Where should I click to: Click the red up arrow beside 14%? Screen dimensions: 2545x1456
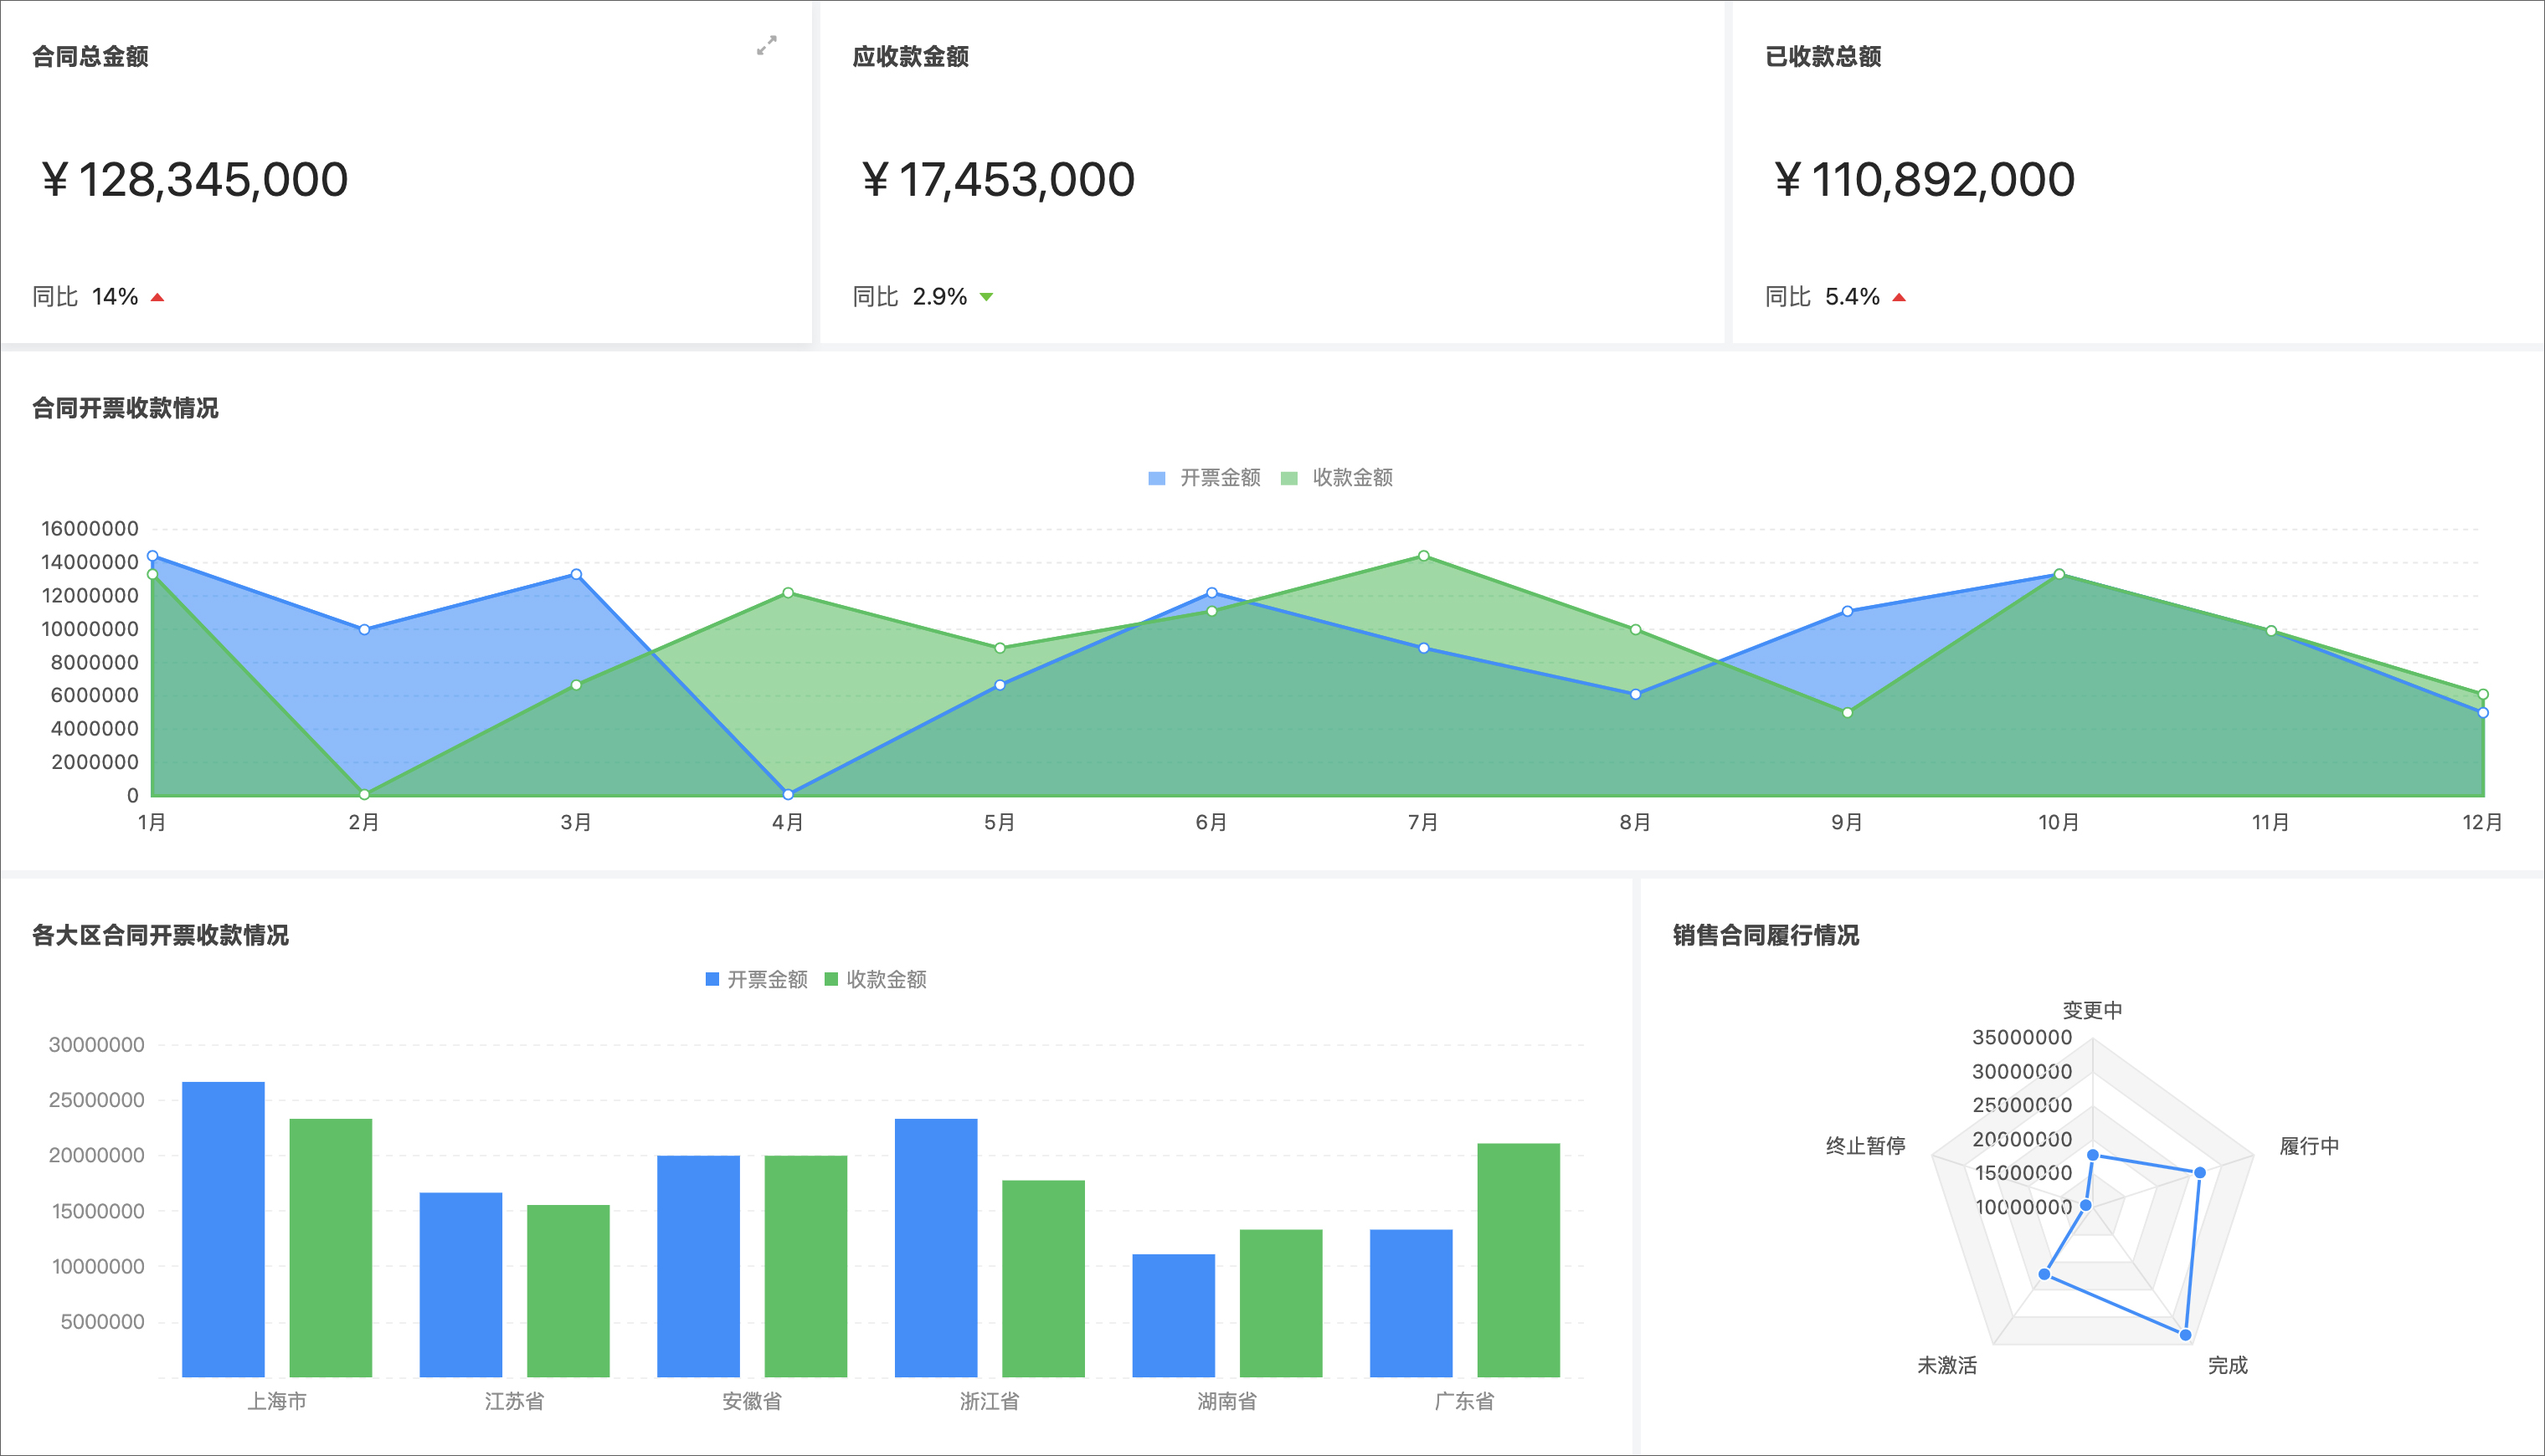tap(157, 297)
